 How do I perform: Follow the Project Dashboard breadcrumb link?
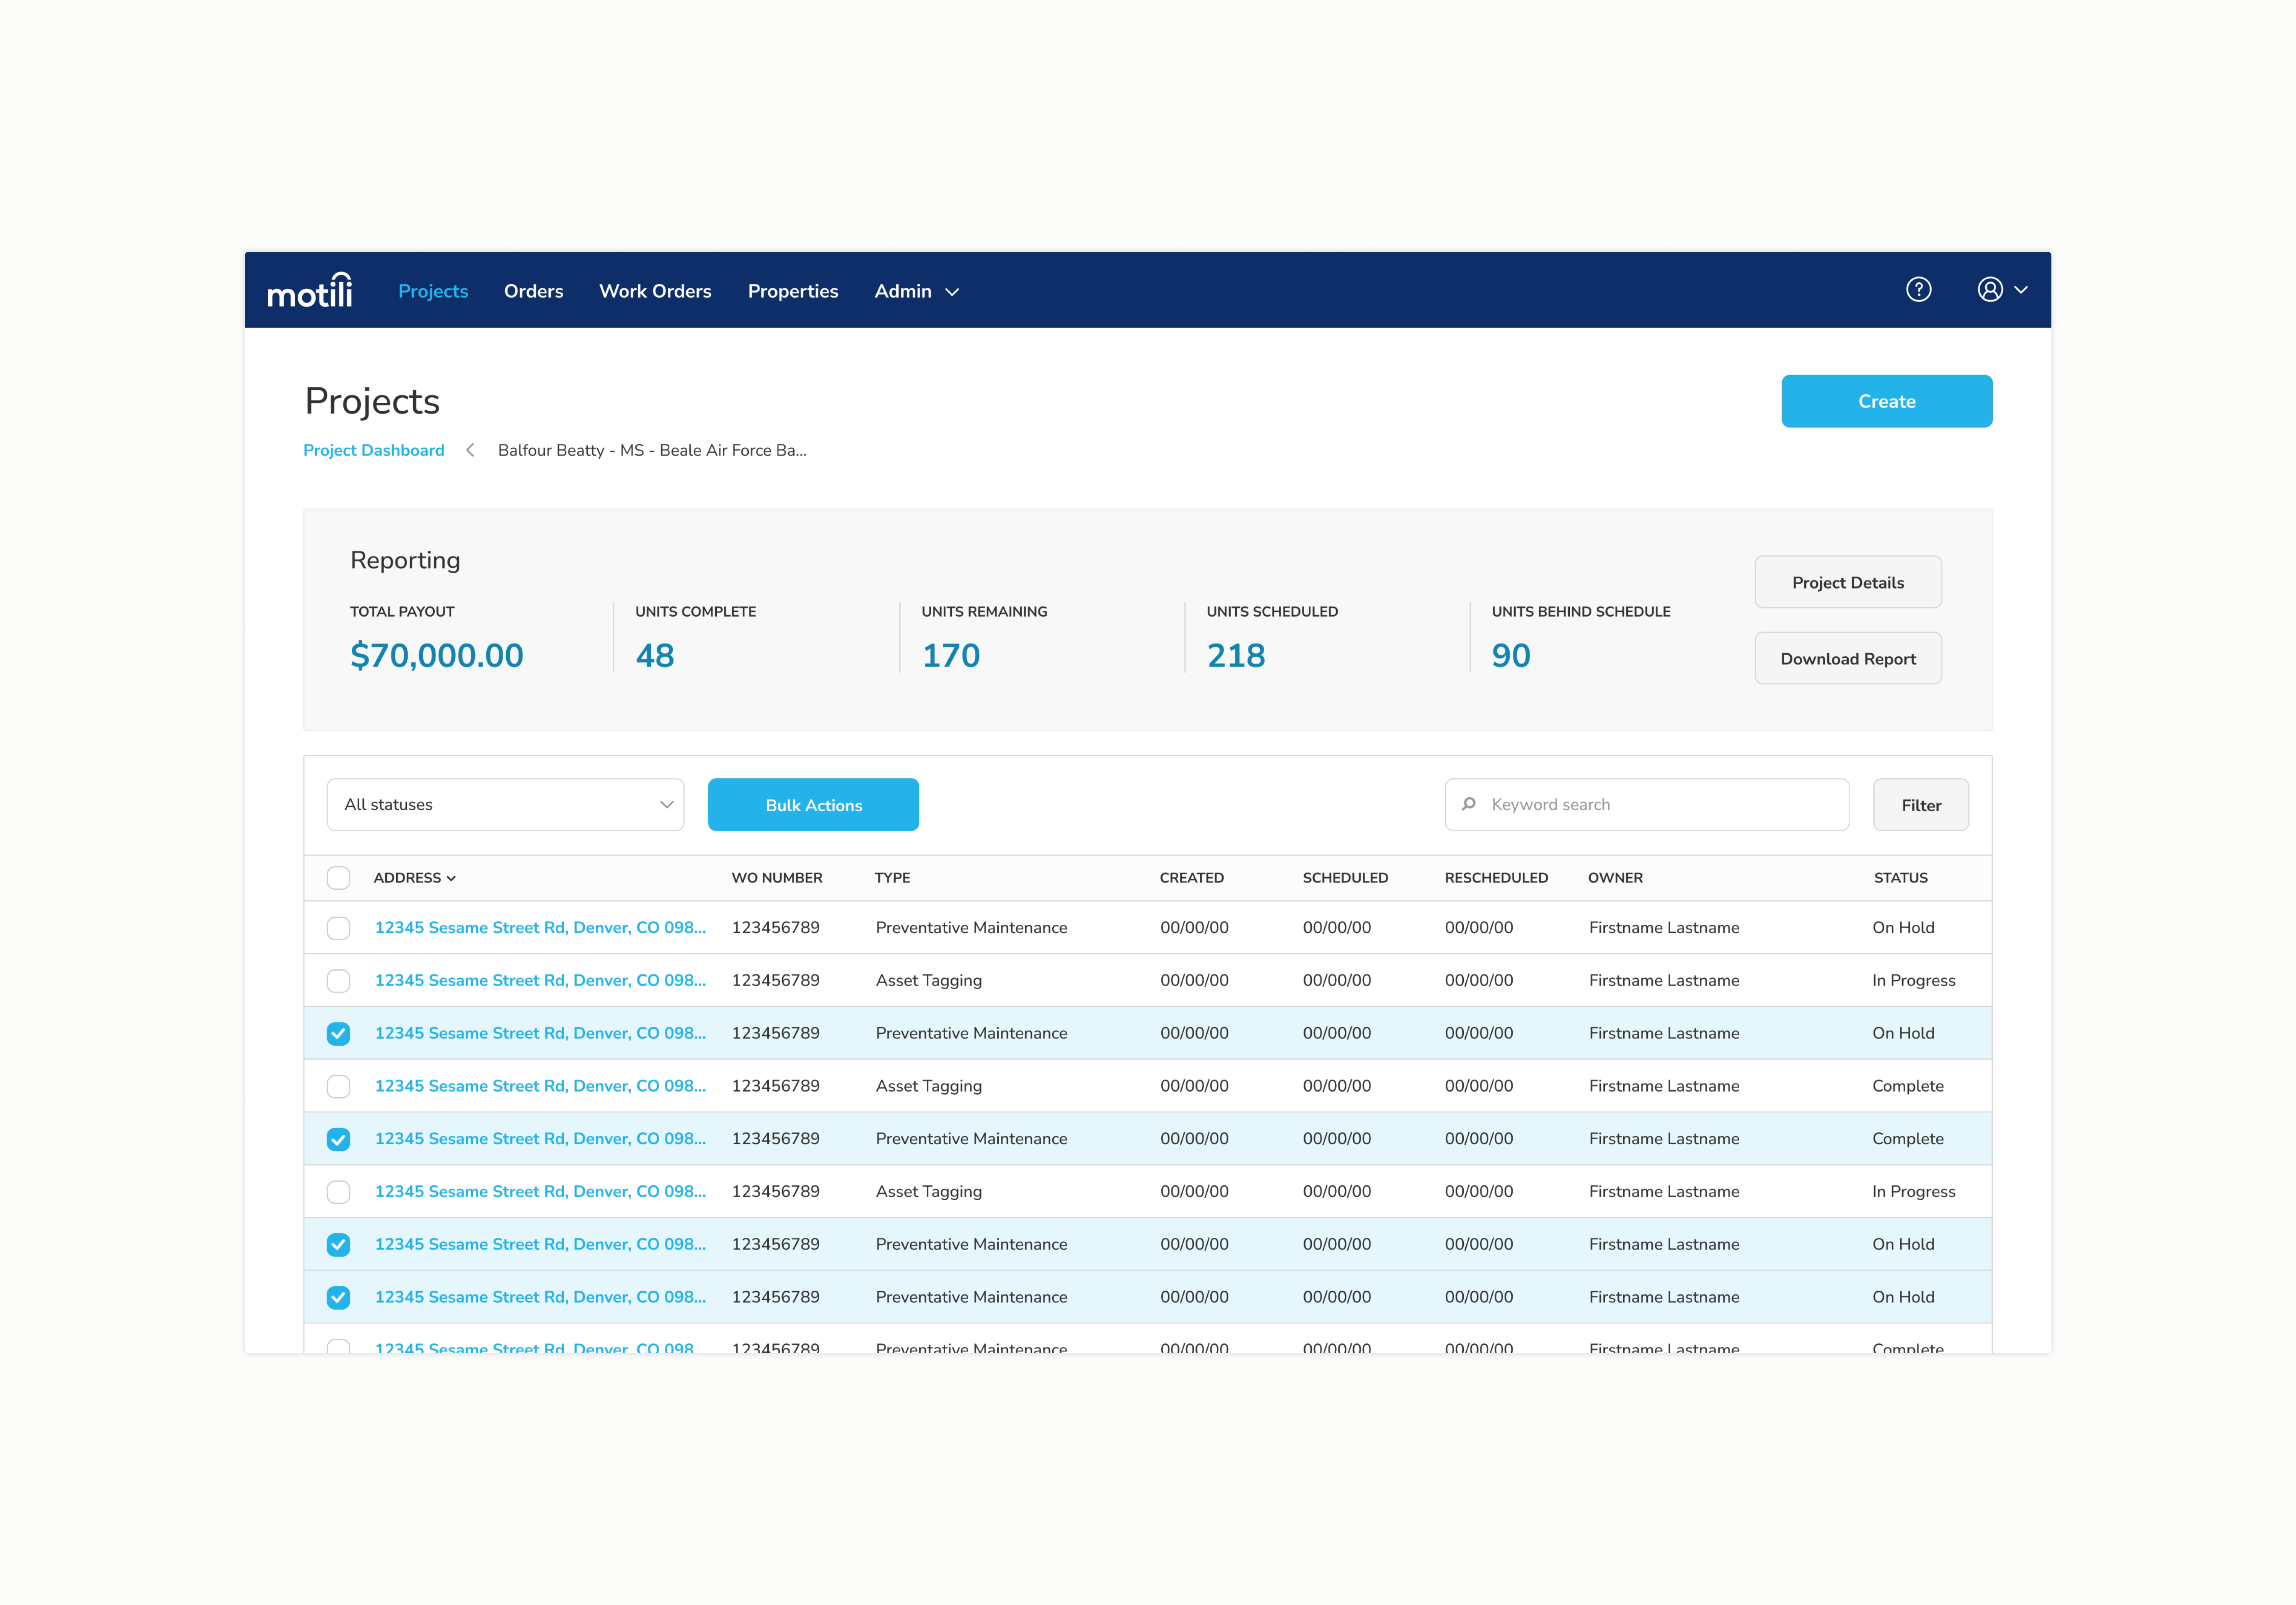point(374,451)
